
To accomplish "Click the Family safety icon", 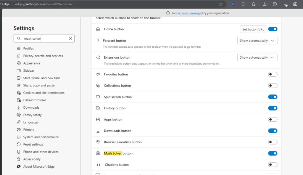I will 19,115.
